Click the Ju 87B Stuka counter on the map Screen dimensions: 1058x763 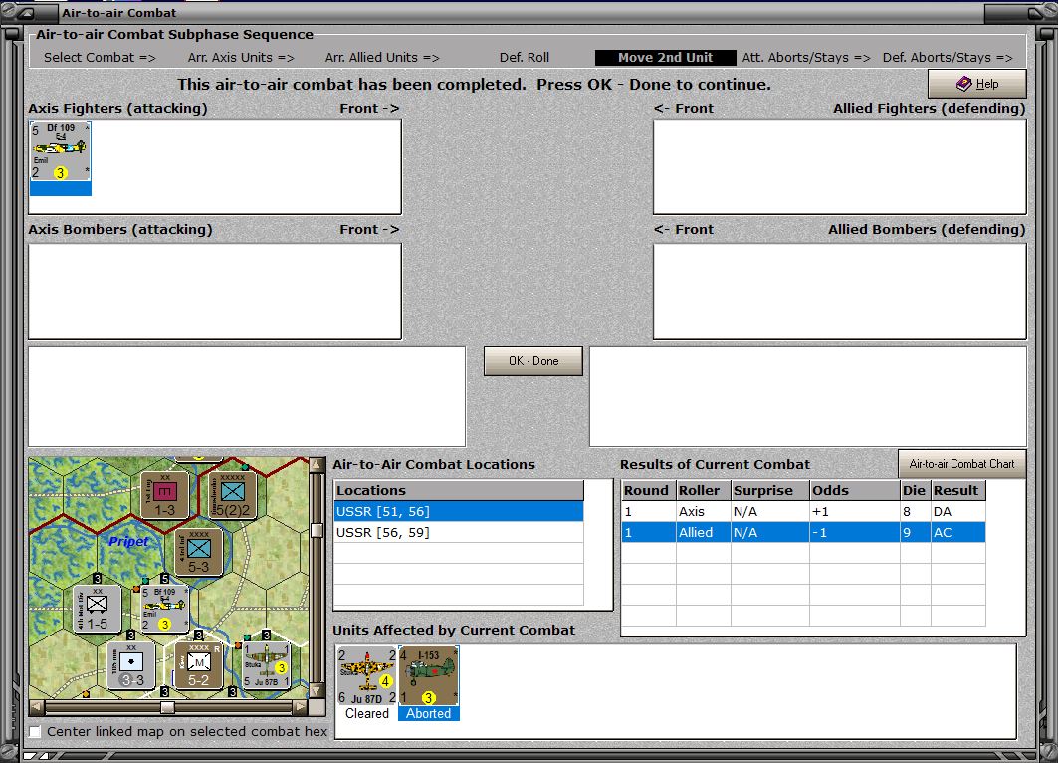coord(267,665)
